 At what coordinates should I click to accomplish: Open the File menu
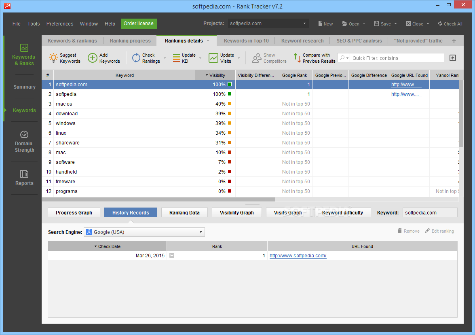pyautogui.click(x=16, y=23)
